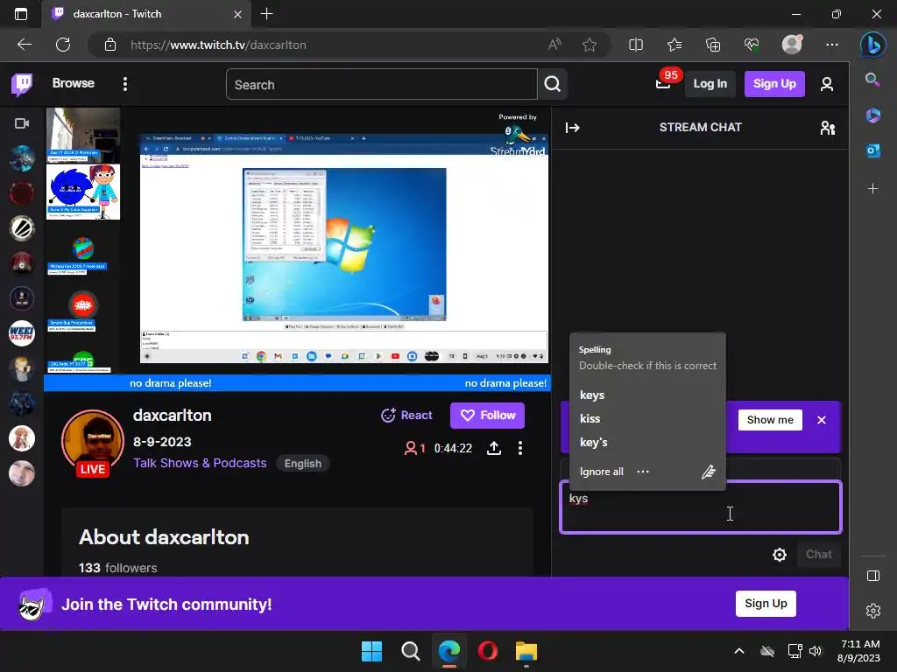This screenshot has width=897, height=672.
Task: Follow the daxcarlton channel
Action: (487, 416)
